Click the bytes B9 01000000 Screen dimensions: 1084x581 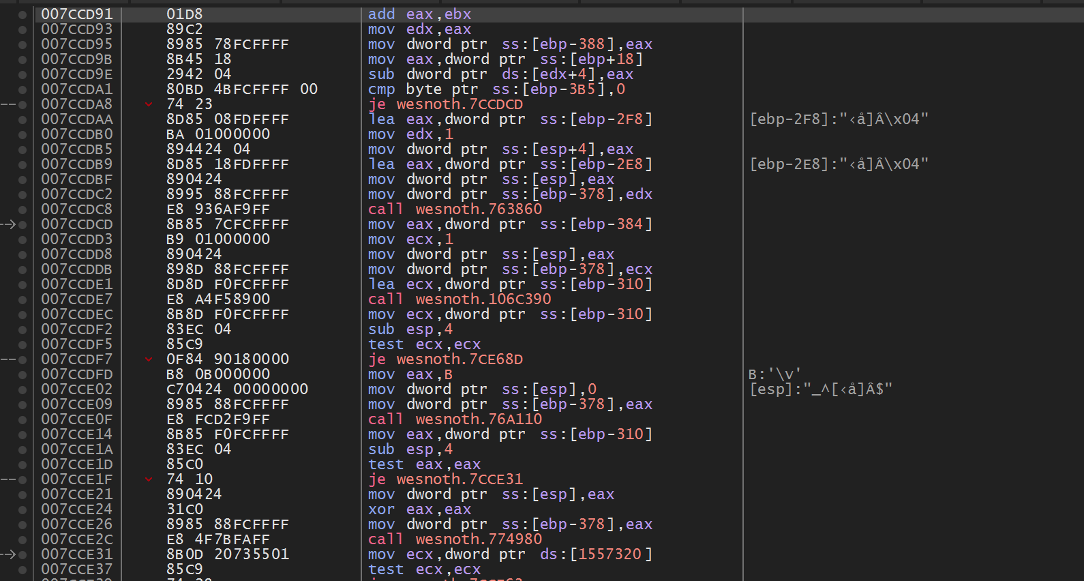pos(218,239)
